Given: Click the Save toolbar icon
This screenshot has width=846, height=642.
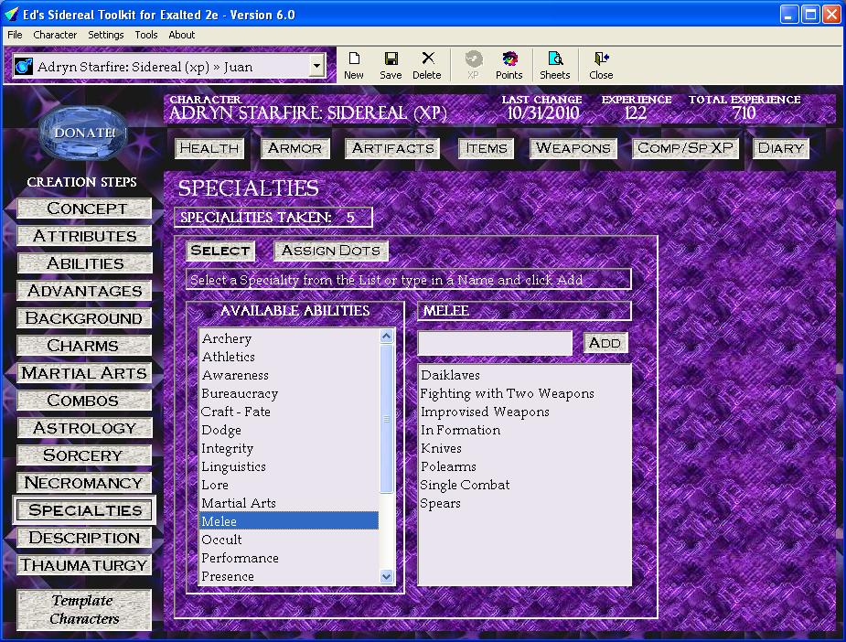Looking at the screenshot, I should coord(391,66).
